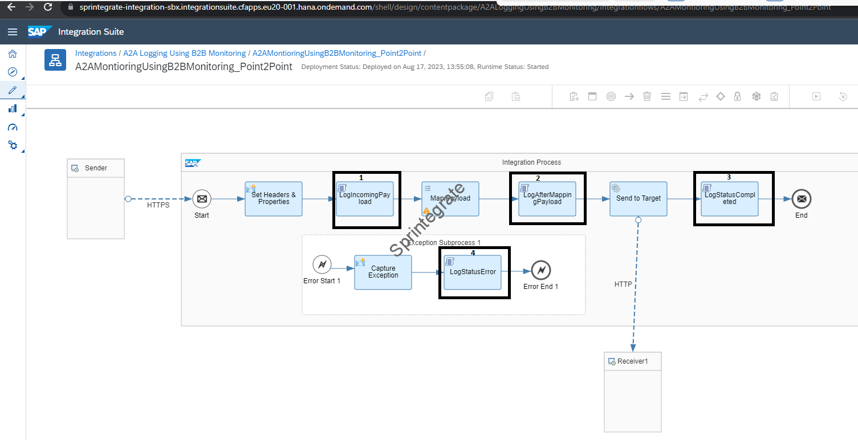Click the browser Forward button
The height and width of the screenshot is (440, 858).
(x=30, y=7)
